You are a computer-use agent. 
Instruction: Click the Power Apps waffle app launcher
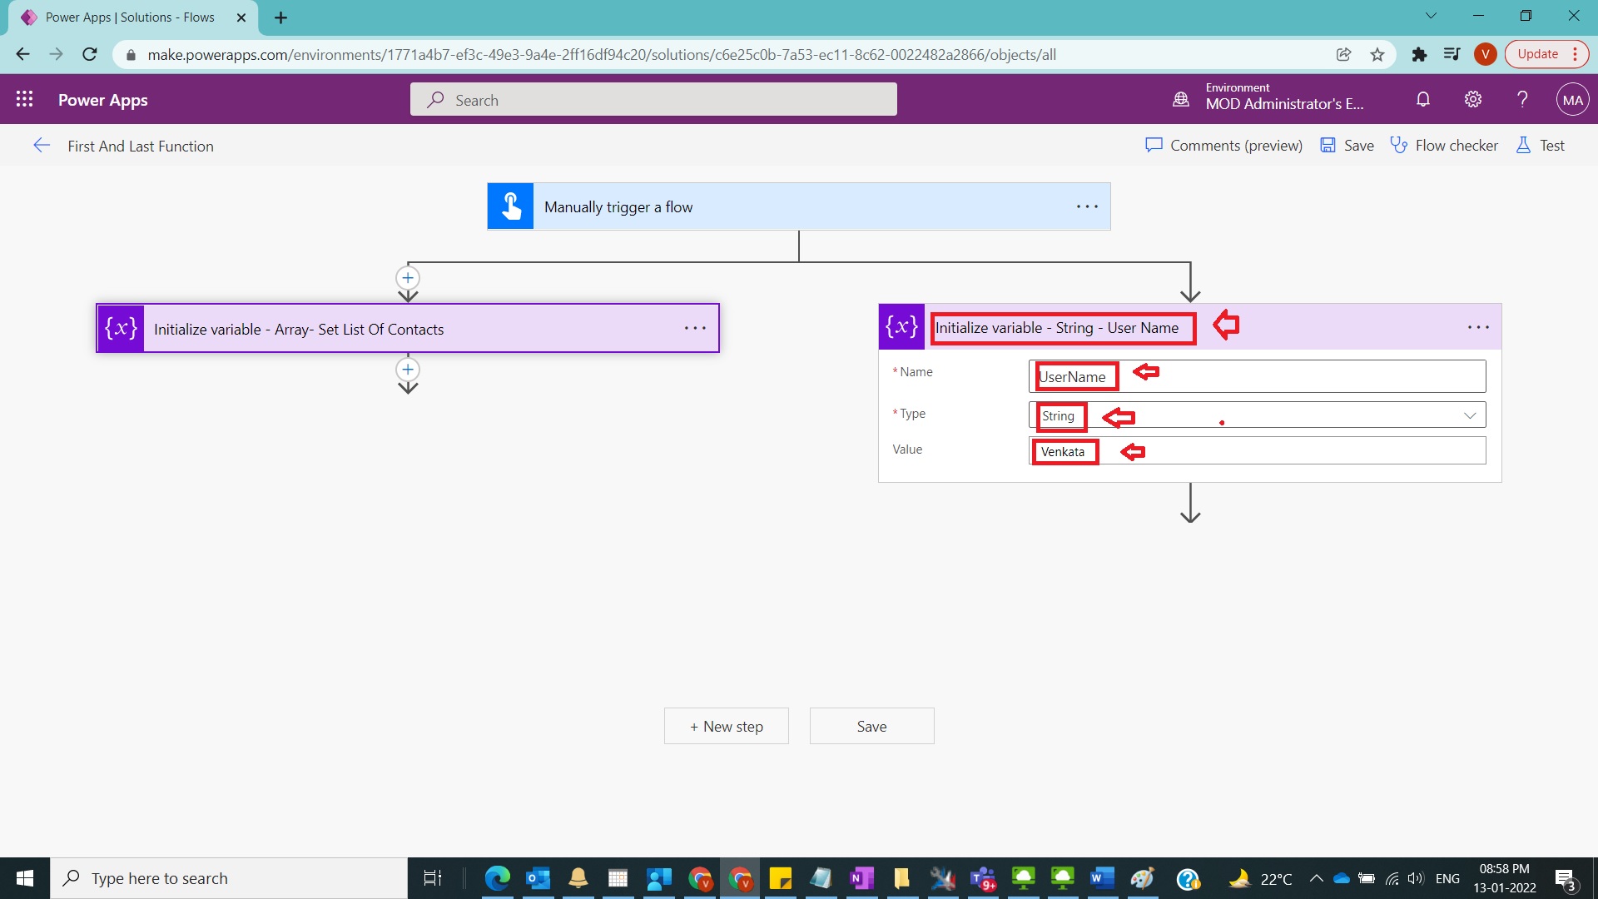point(25,98)
